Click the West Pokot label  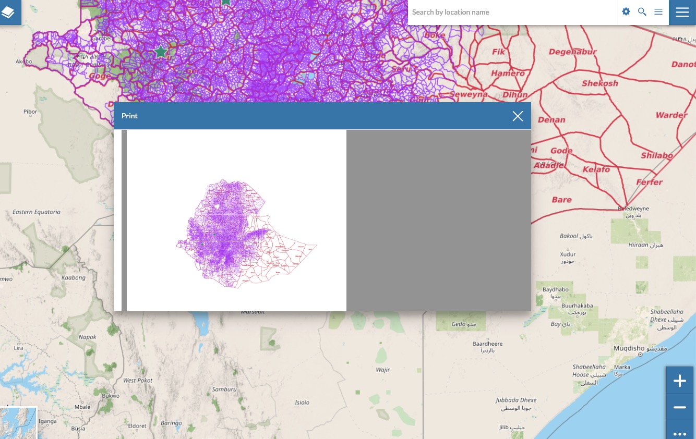(x=138, y=381)
